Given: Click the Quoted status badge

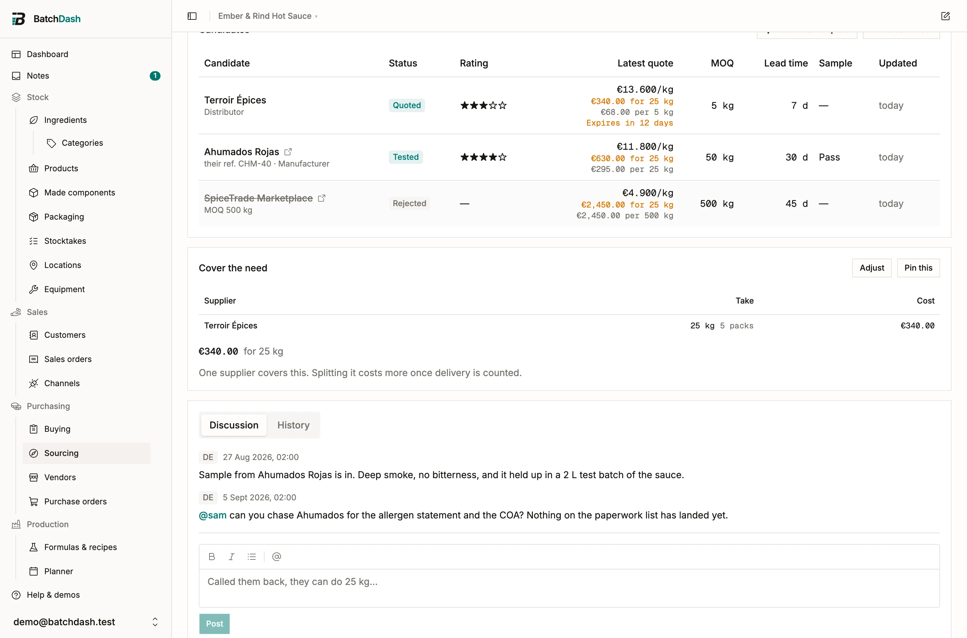Looking at the screenshot, I should point(407,105).
